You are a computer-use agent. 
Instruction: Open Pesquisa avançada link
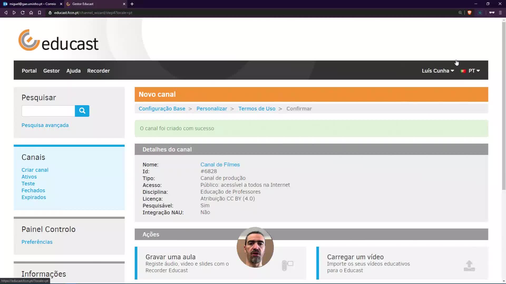[x=45, y=125]
